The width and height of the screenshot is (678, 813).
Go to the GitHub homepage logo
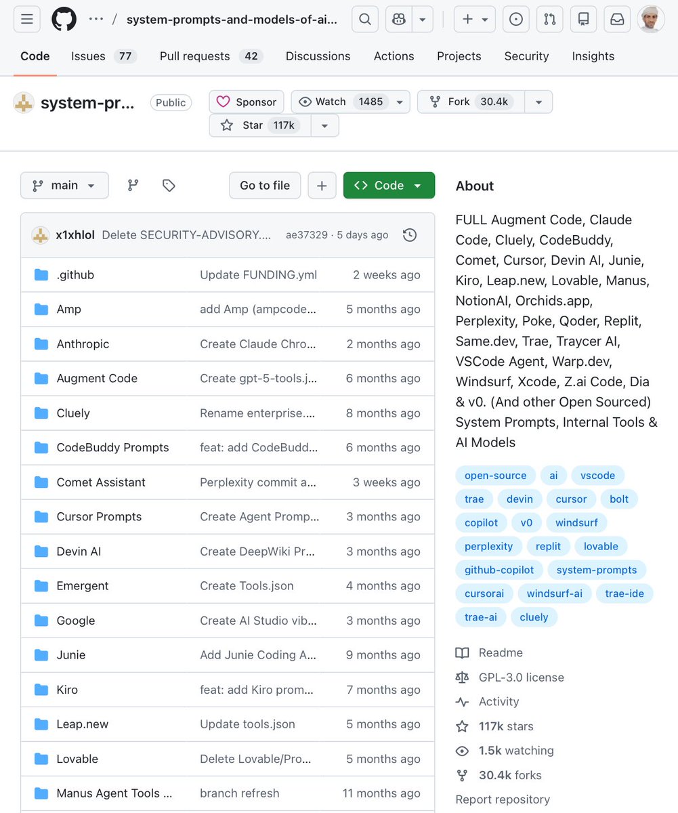click(64, 19)
